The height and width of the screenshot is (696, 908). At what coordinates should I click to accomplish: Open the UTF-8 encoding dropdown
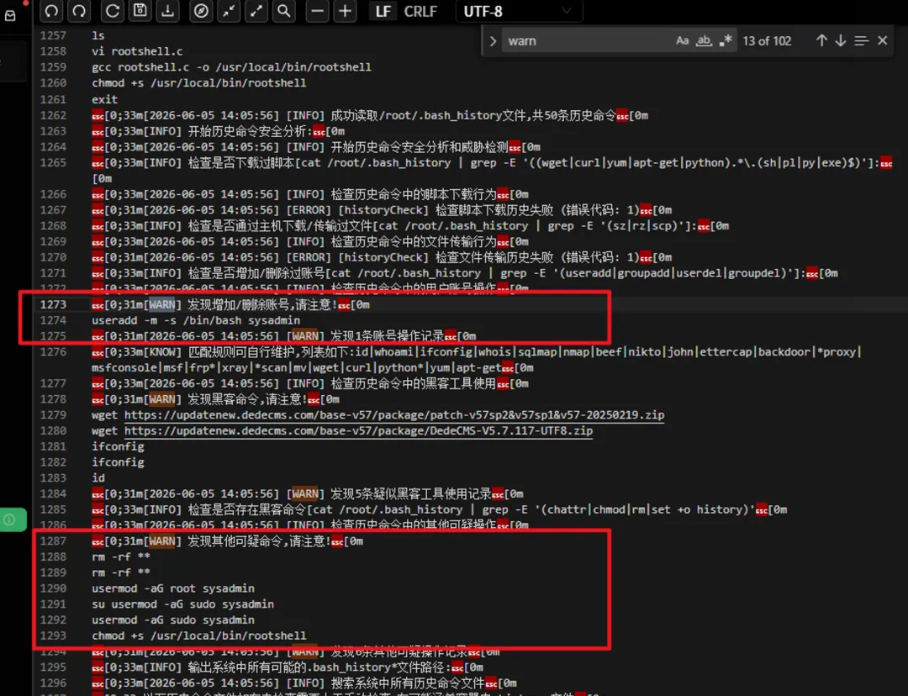(x=519, y=11)
